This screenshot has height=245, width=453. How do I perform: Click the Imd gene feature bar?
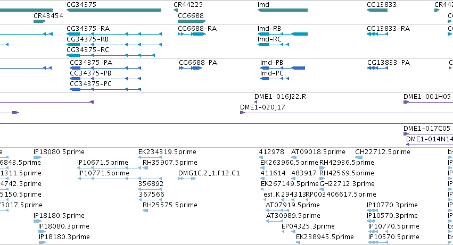[283, 11]
